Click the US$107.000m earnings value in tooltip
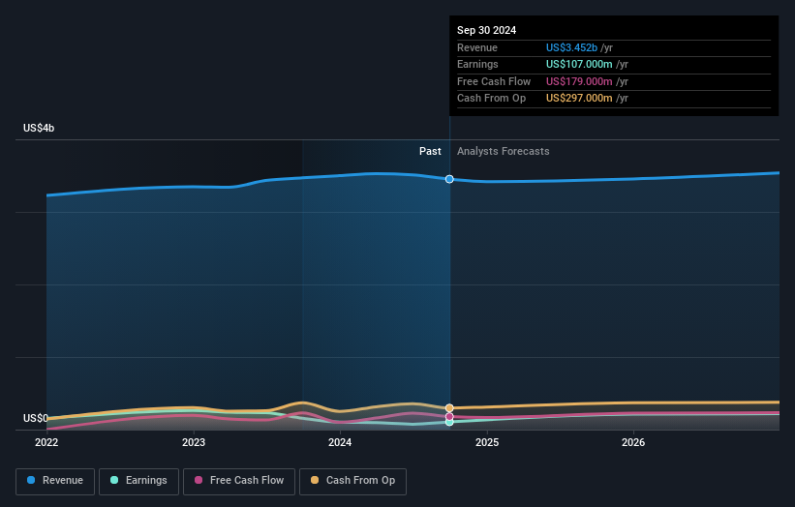The image size is (795, 507). (x=579, y=64)
